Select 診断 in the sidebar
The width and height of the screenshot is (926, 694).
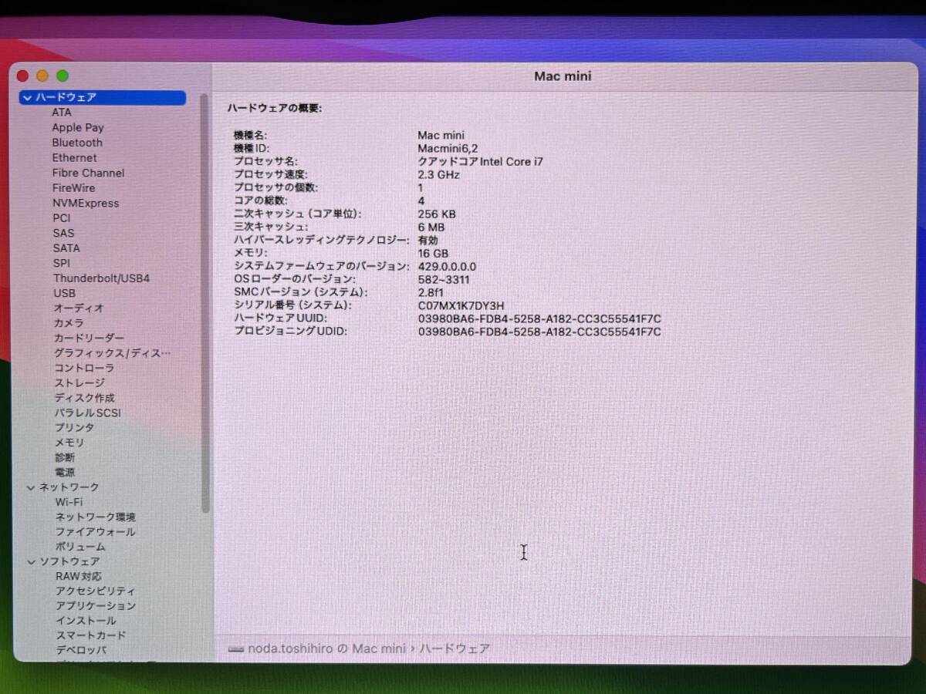65,457
